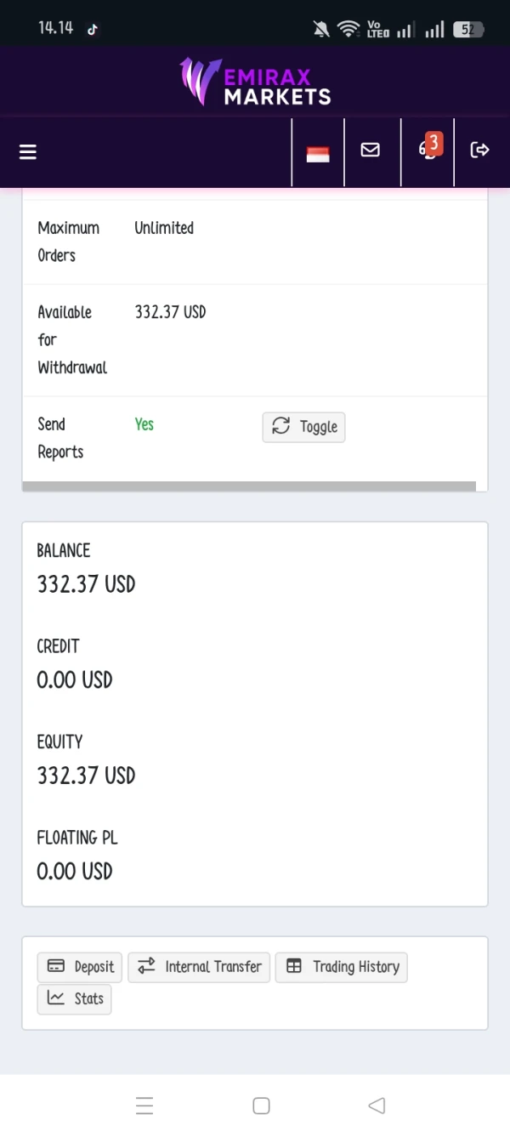Tap the battery indicator in status bar

tap(468, 30)
